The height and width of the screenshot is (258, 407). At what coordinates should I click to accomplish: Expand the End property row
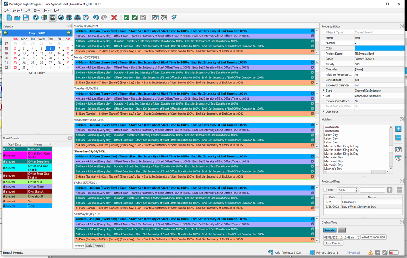tap(324, 96)
